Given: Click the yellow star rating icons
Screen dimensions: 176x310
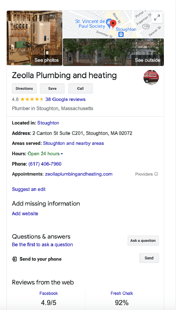Looking at the screenshot, I should [32, 99].
